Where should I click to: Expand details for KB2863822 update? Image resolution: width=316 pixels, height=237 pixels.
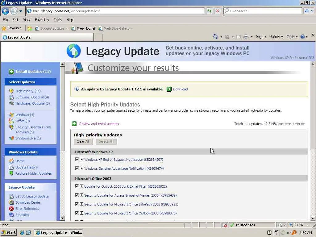pyautogui.click(x=81, y=186)
